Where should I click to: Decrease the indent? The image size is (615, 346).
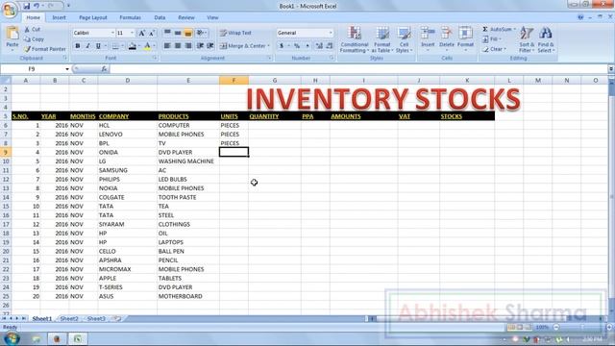click(200, 46)
